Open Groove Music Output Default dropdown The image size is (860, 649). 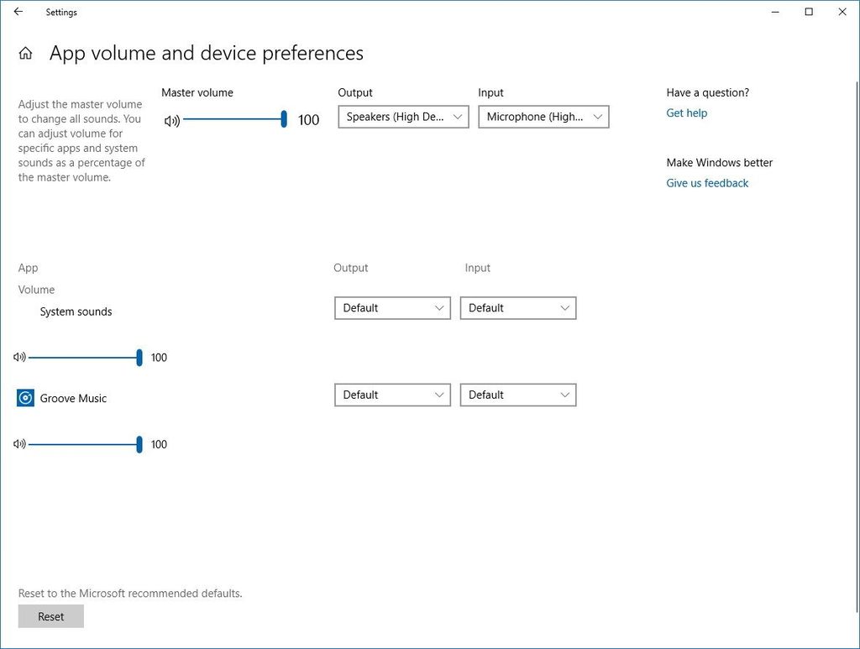[x=391, y=395]
